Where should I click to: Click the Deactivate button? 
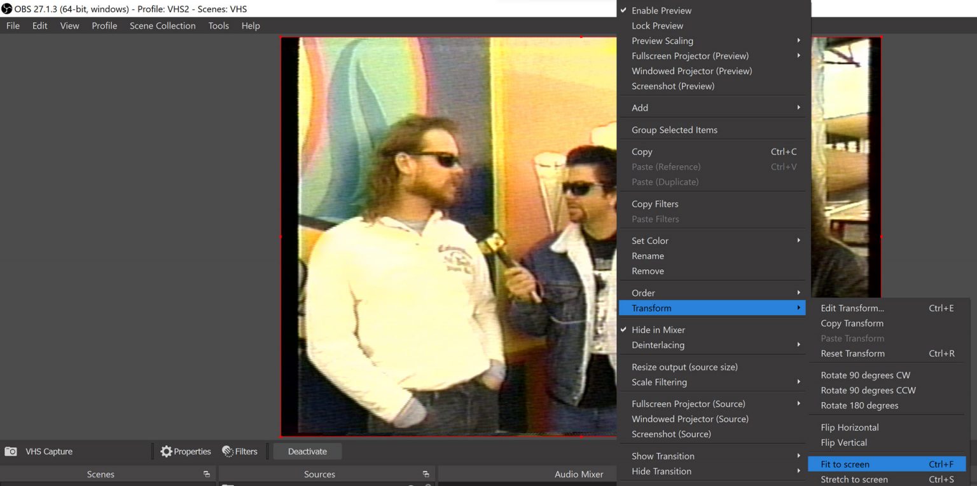tap(307, 451)
